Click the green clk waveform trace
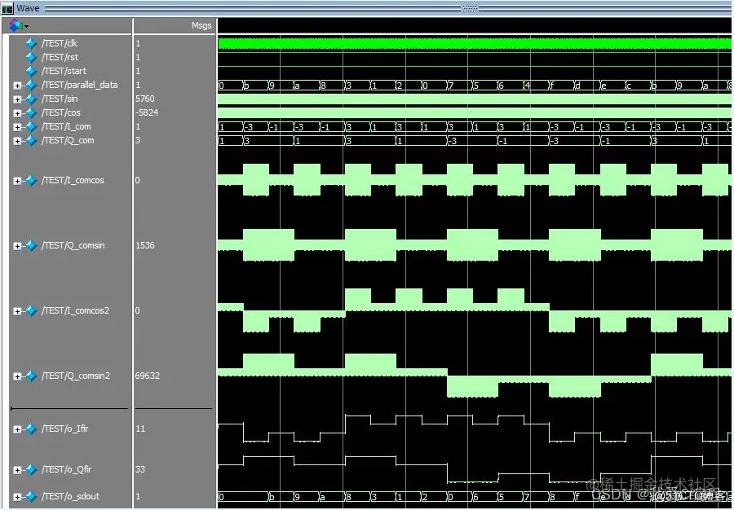734x510 pixels. point(475,43)
